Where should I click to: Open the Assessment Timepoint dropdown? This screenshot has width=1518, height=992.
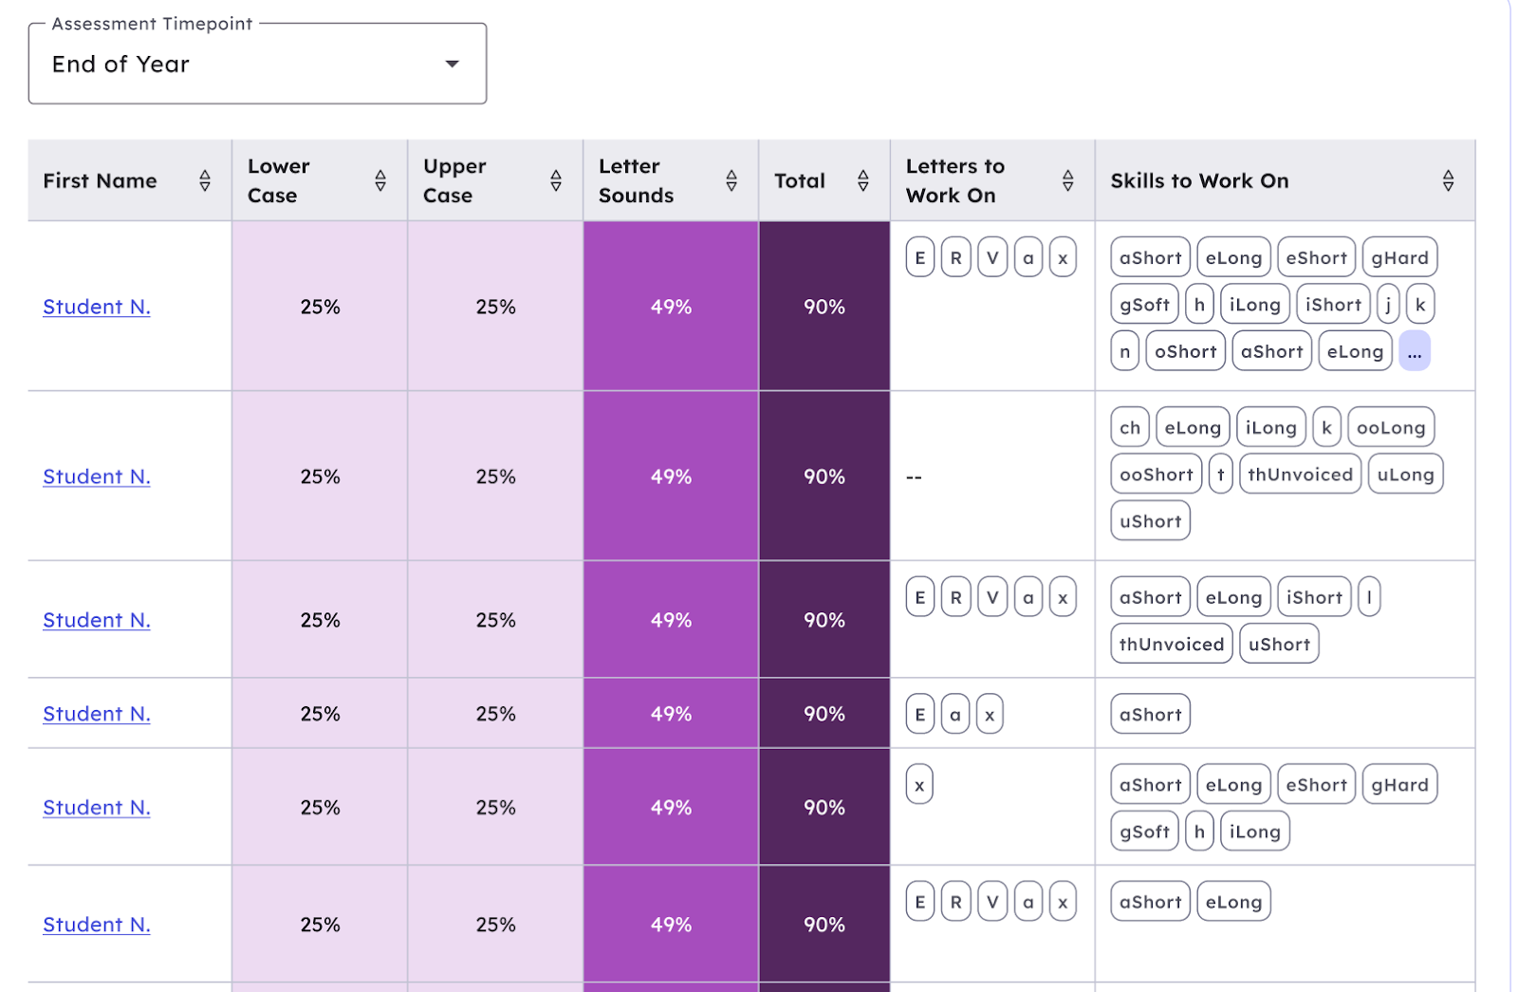coord(256,65)
